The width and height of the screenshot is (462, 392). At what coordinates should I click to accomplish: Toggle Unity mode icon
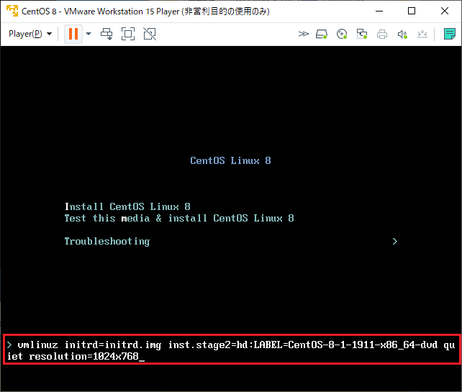[x=150, y=34]
